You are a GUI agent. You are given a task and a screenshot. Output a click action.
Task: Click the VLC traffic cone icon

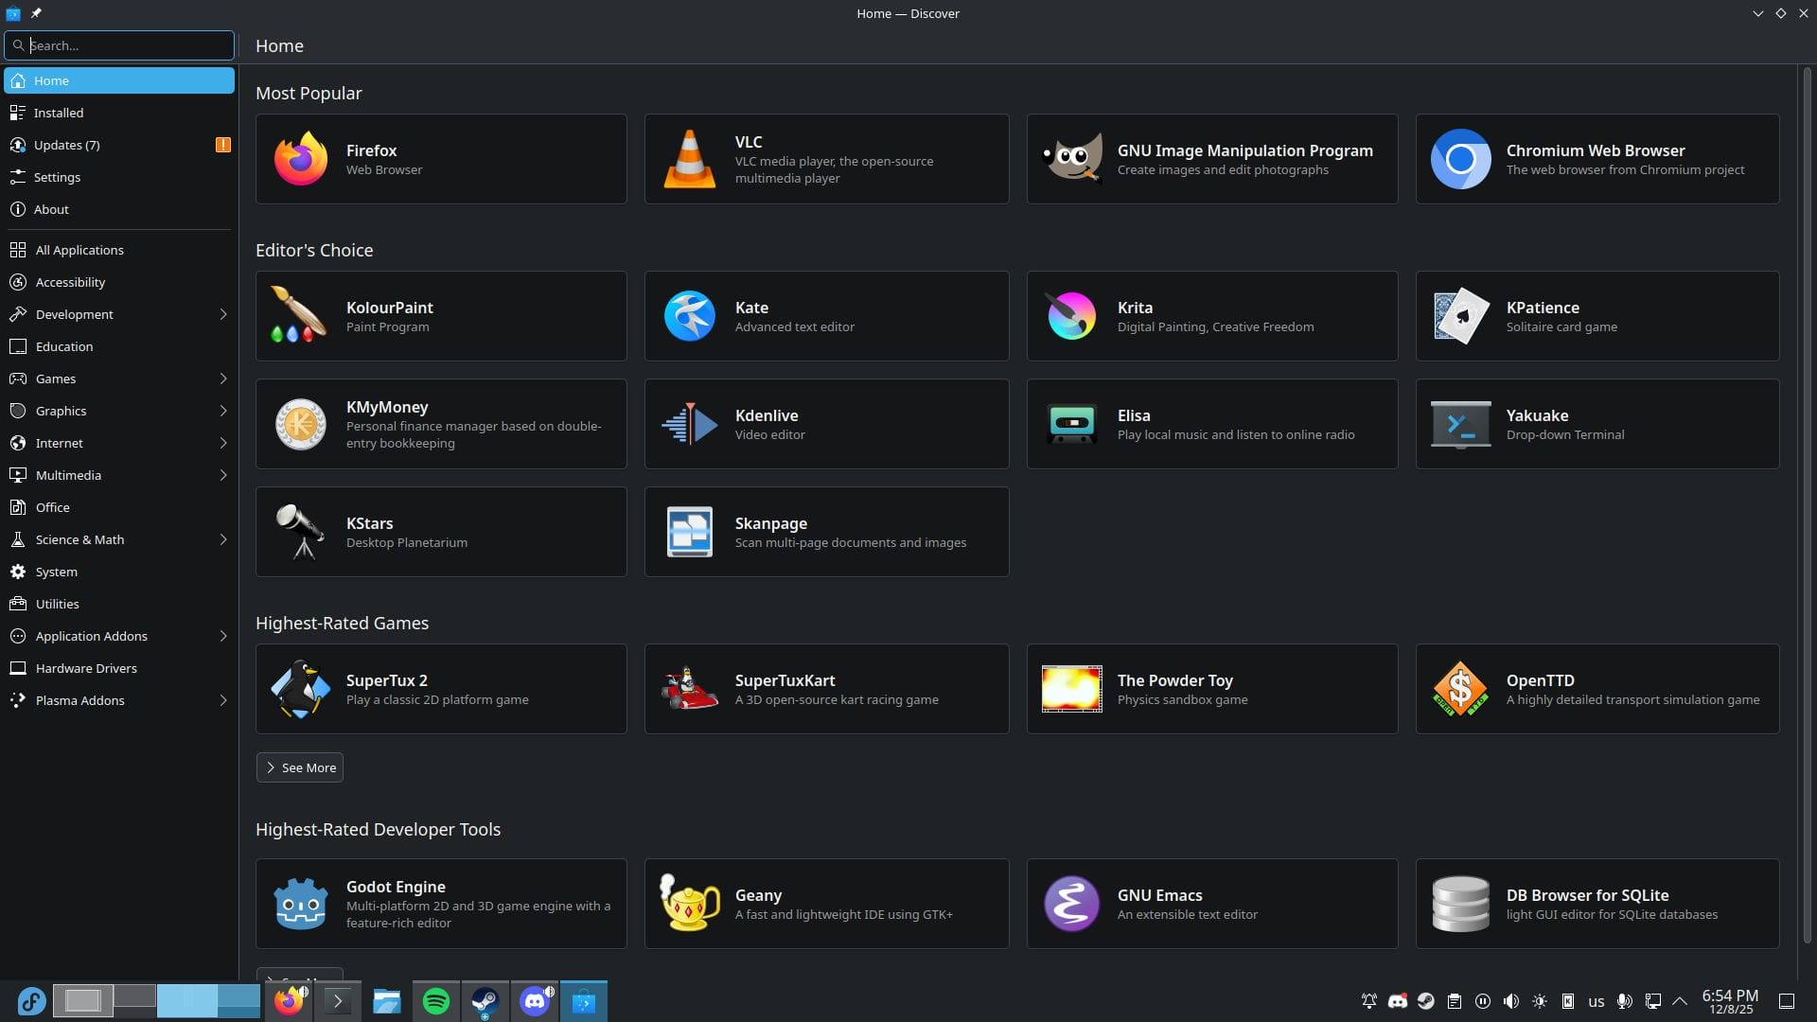[x=689, y=159]
